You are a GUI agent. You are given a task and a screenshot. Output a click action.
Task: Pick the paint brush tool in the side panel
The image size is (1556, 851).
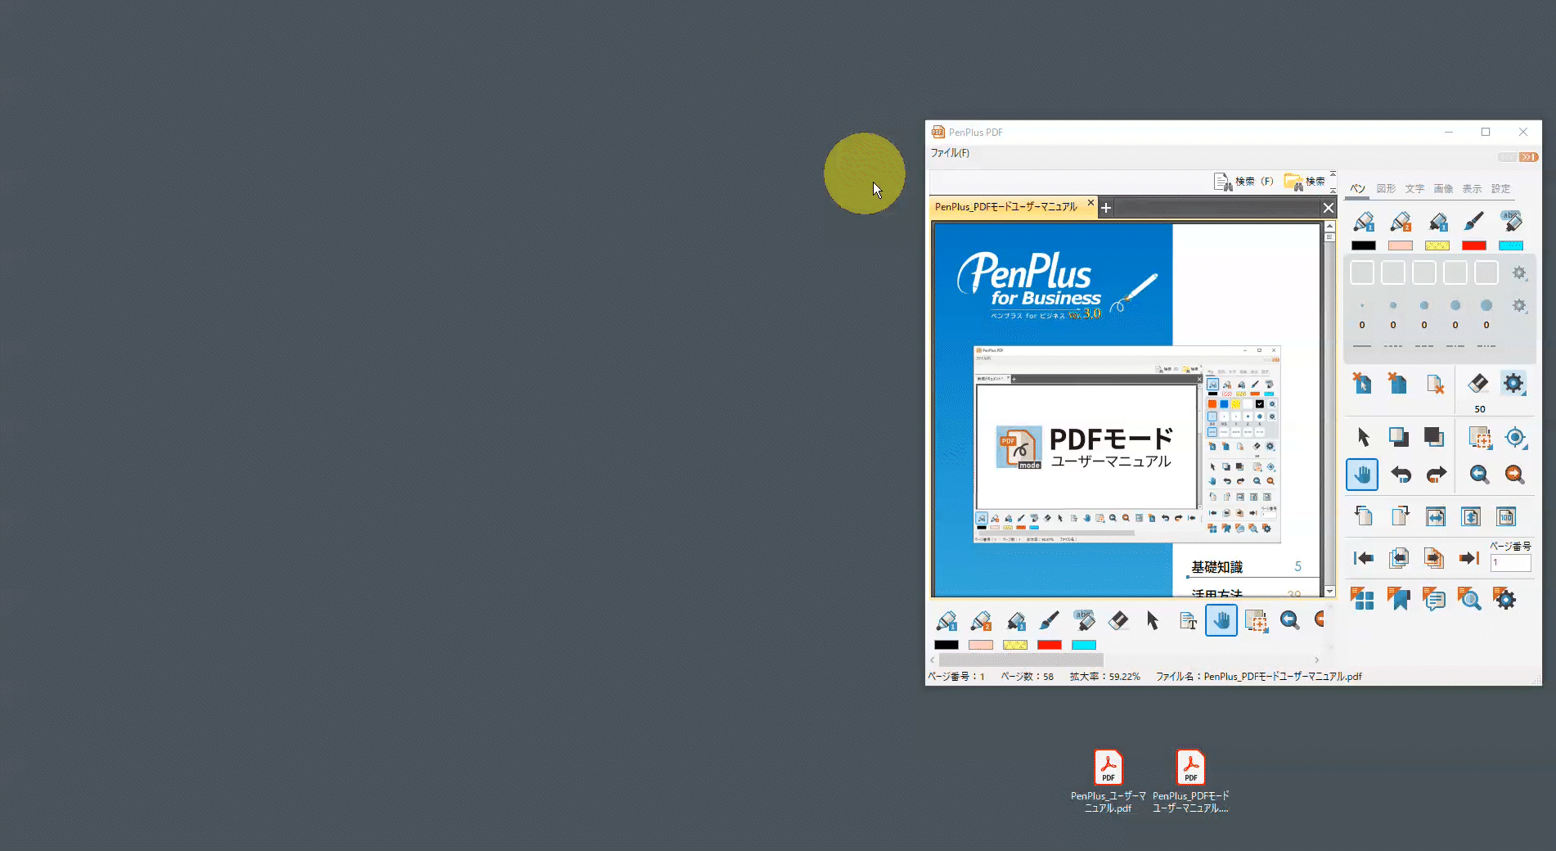click(1474, 221)
